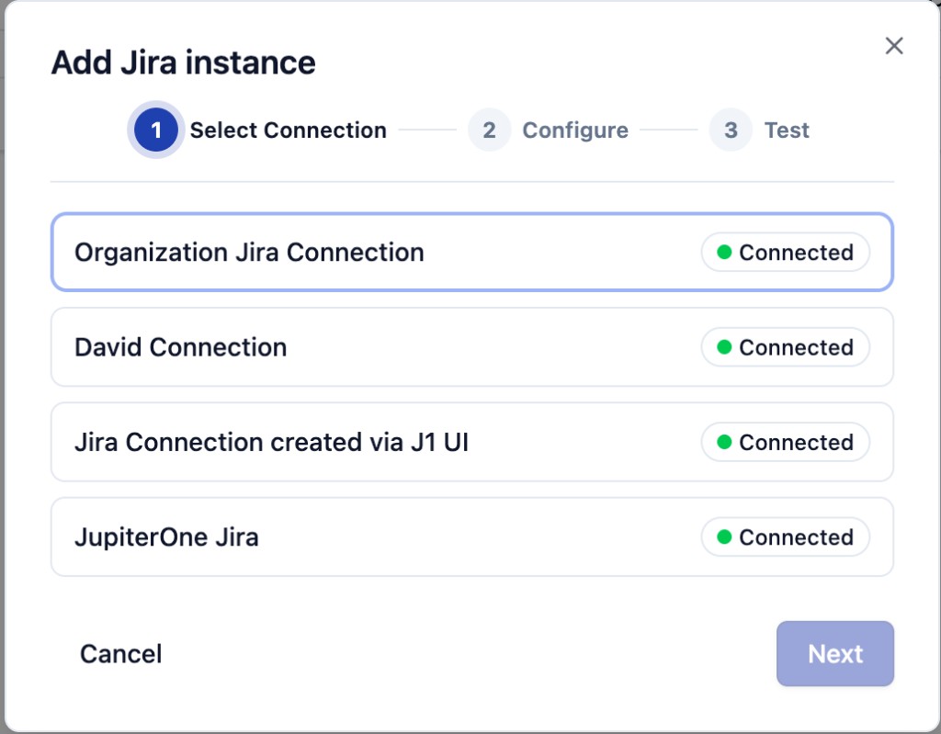941x734 pixels.
Task: Click Connected status for JupiterOne Jira
Action: click(785, 536)
